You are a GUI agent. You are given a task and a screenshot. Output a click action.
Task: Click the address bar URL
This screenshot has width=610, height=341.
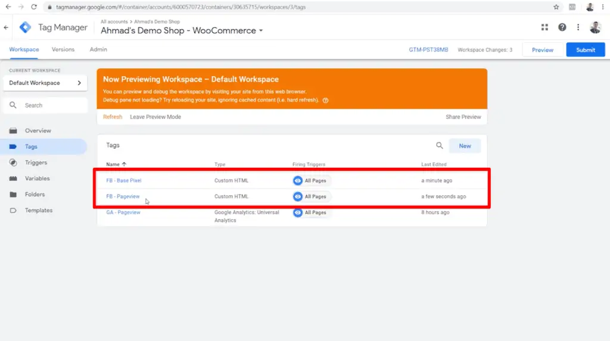click(181, 7)
